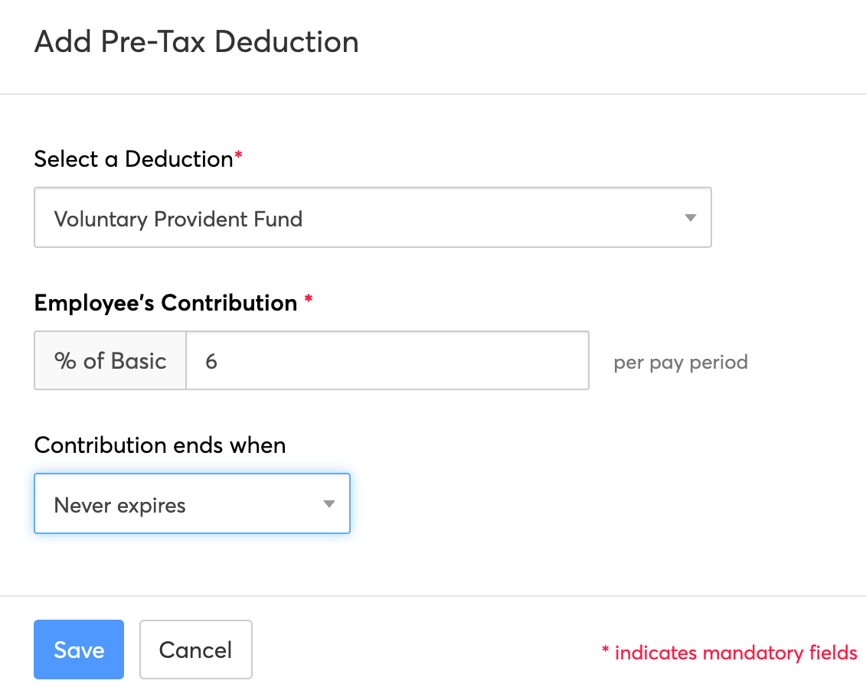Expand the Contribution ends when dropdown
Viewport: 866px width, 687px height.
coord(192,503)
